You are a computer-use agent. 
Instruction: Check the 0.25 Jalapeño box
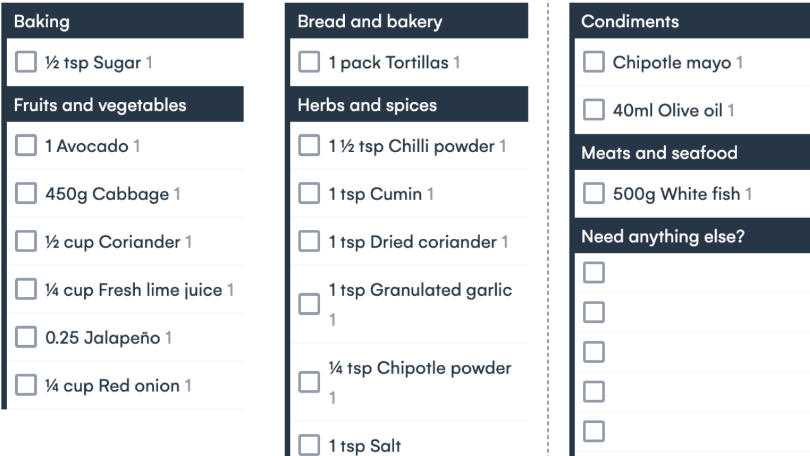[x=26, y=338]
